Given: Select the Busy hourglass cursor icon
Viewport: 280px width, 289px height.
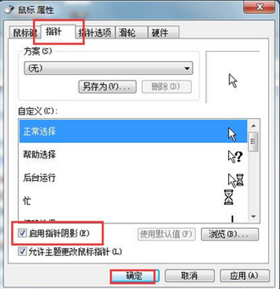Looking at the screenshot, I should (228, 197).
